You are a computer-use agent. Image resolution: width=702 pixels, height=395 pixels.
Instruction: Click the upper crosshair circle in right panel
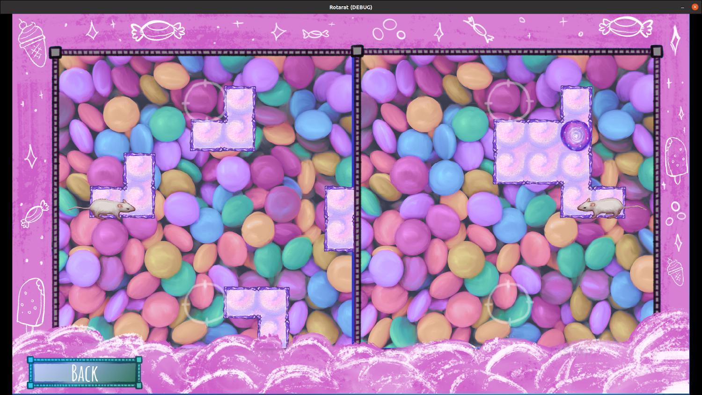[x=508, y=102]
